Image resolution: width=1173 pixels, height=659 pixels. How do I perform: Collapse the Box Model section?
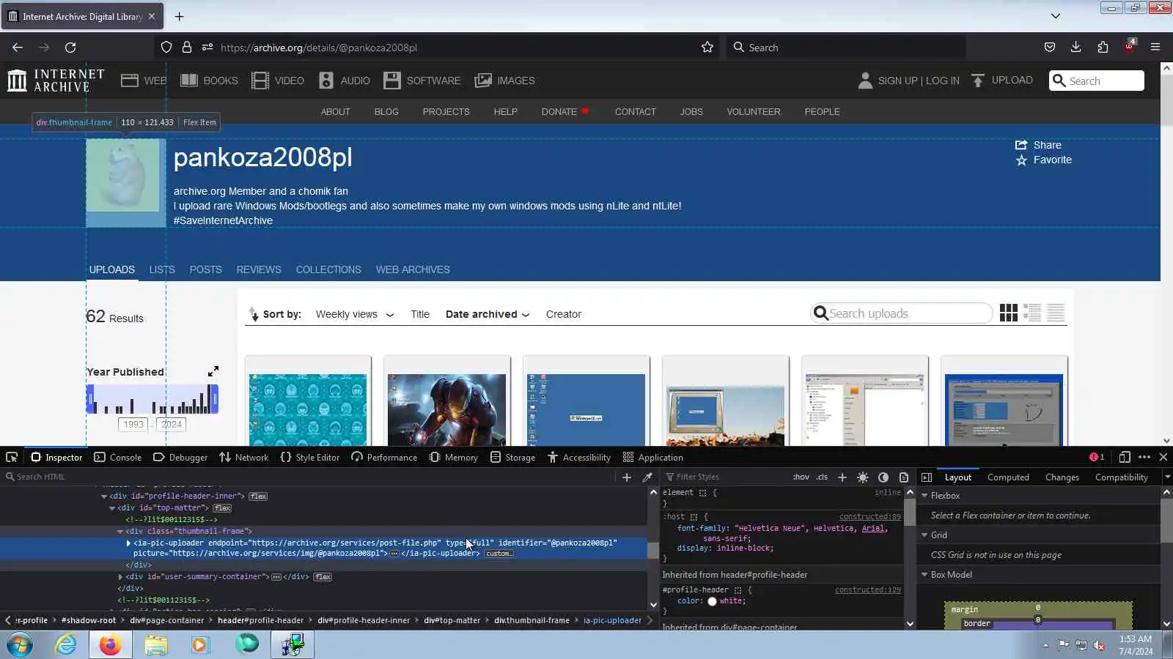(x=924, y=575)
